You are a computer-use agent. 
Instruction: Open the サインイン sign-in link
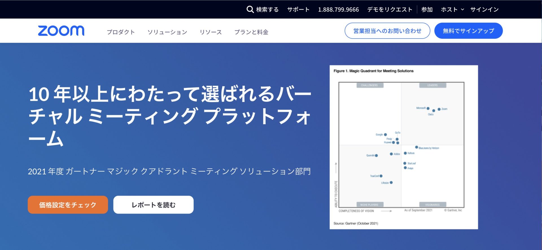click(484, 10)
